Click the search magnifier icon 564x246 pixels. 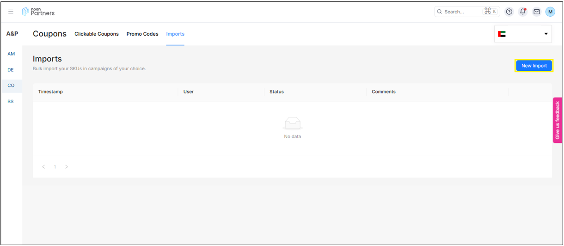pyautogui.click(x=440, y=12)
